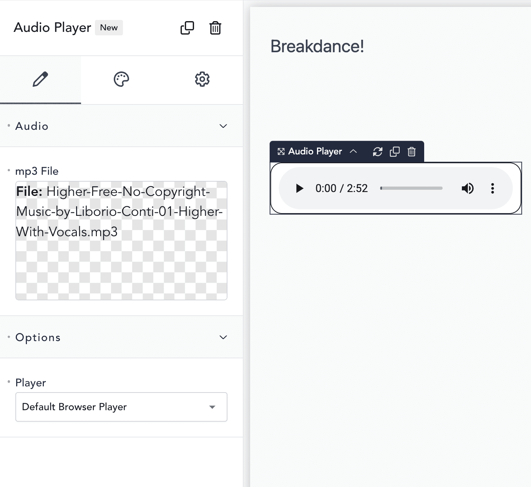Click the Options section heading
This screenshot has width=531, height=487.
tap(38, 337)
